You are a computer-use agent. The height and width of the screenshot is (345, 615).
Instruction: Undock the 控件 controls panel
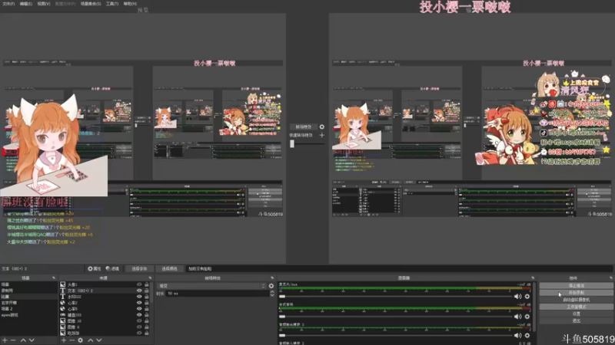pos(610,278)
